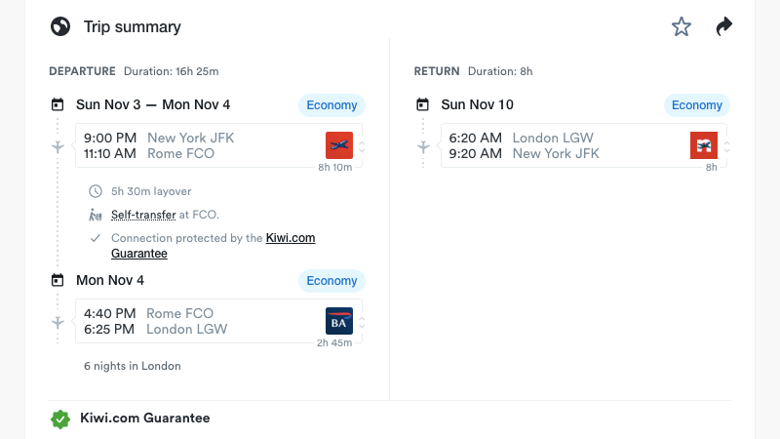Open the Kiwi.com Guarantee link in layover

click(214, 246)
